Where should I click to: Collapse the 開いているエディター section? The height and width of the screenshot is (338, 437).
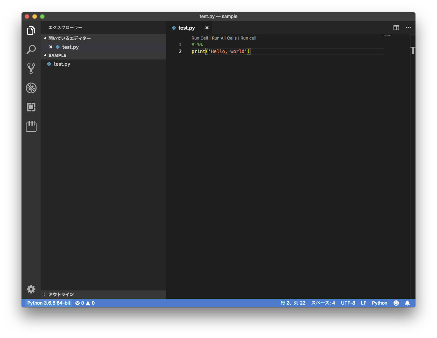[103, 38]
